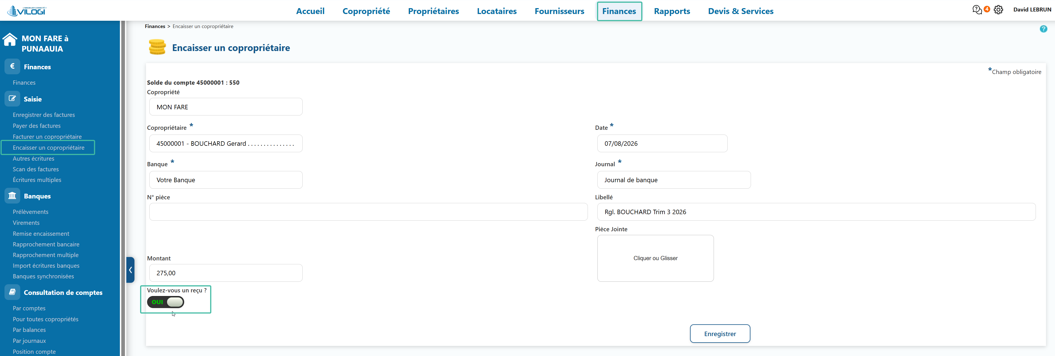This screenshot has height=356, width=1055.
Task: Open the Locataires menu
Action: point(497,11)
